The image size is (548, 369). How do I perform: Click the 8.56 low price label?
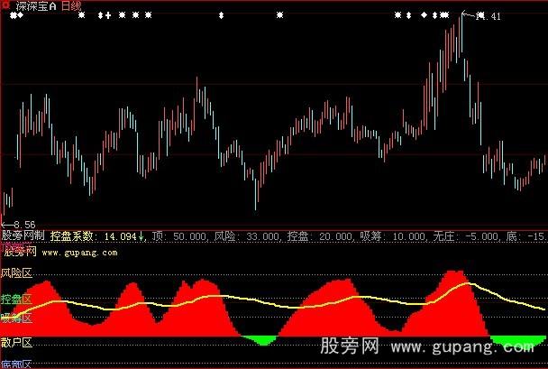coord(24,225)
